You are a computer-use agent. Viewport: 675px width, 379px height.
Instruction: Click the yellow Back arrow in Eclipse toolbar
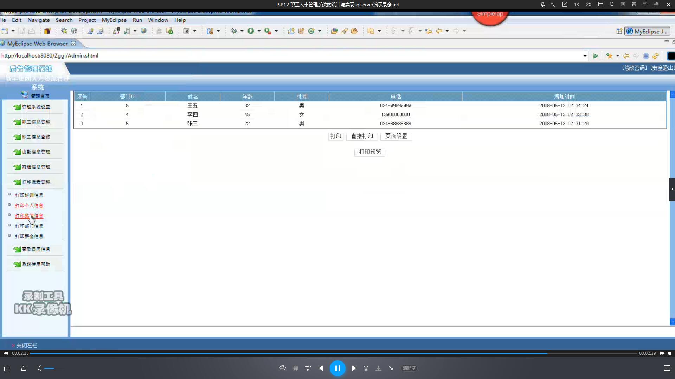[439, 31]
